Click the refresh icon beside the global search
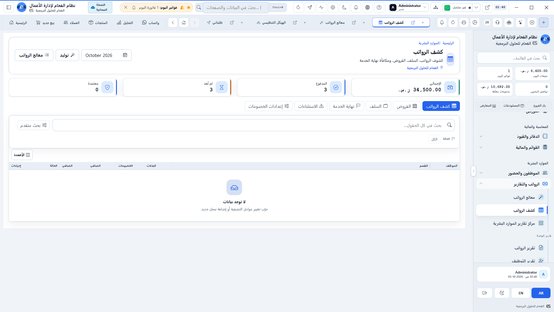This screenshot has width=554, height=312. pos(298,8)
